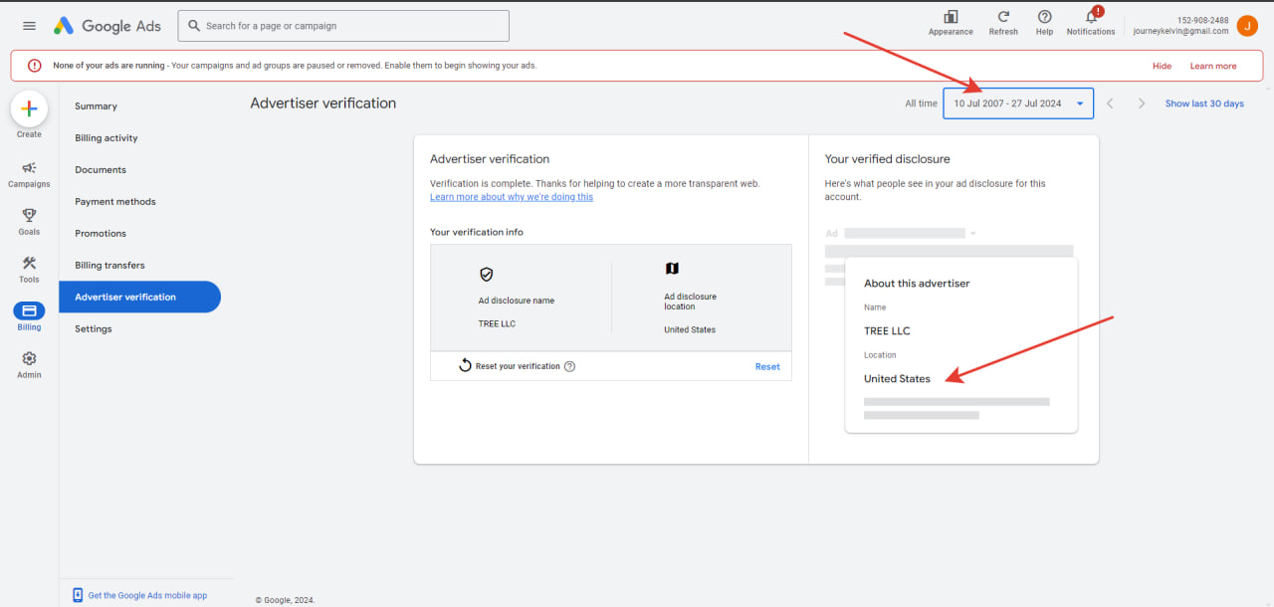This screenshot has width=1274, height=607.
Task: Click the red alert warning icon
Action: click(35, 66)
